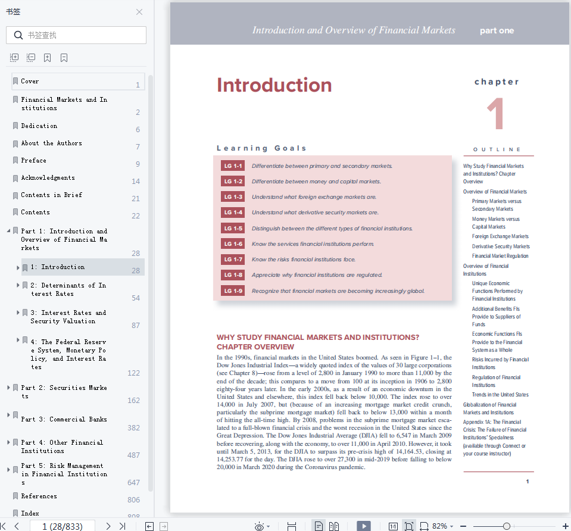Delete the selected bookmark
The image size is (571, 531).
64,58
